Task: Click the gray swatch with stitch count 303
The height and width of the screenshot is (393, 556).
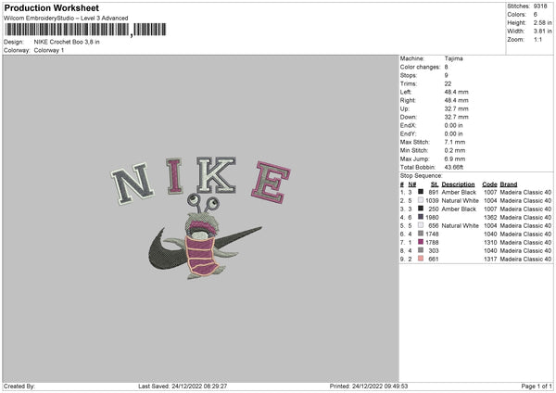Action: click(421, 250)
